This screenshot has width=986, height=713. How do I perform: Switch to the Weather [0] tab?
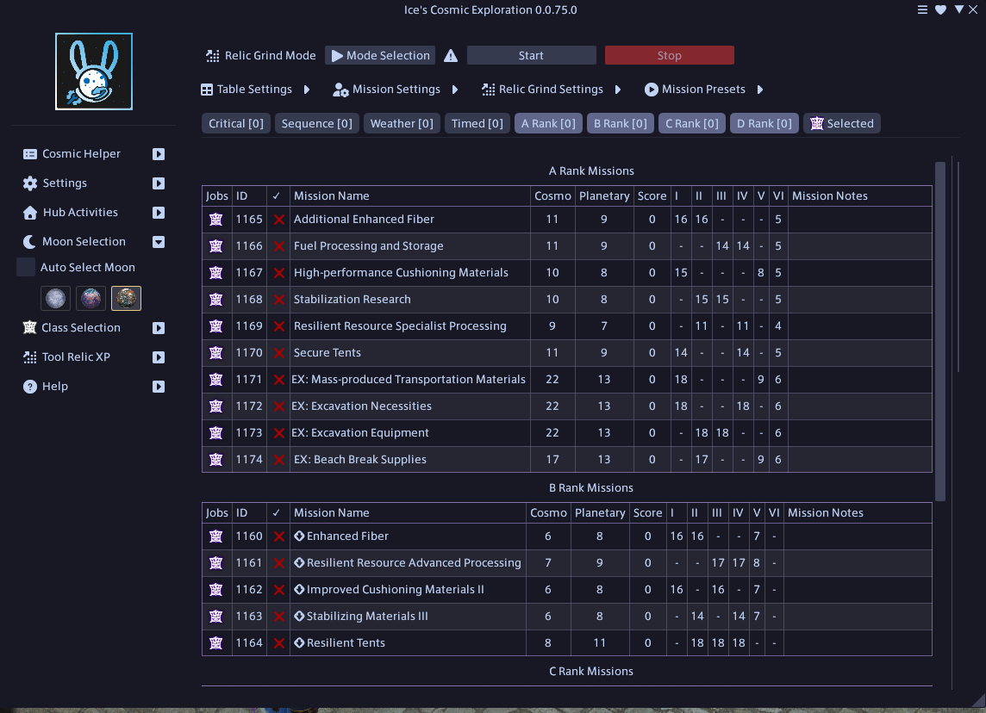[401, 124]
